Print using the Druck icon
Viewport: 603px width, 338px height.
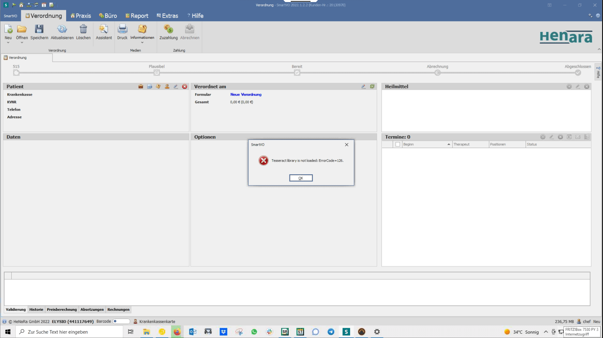122,29
